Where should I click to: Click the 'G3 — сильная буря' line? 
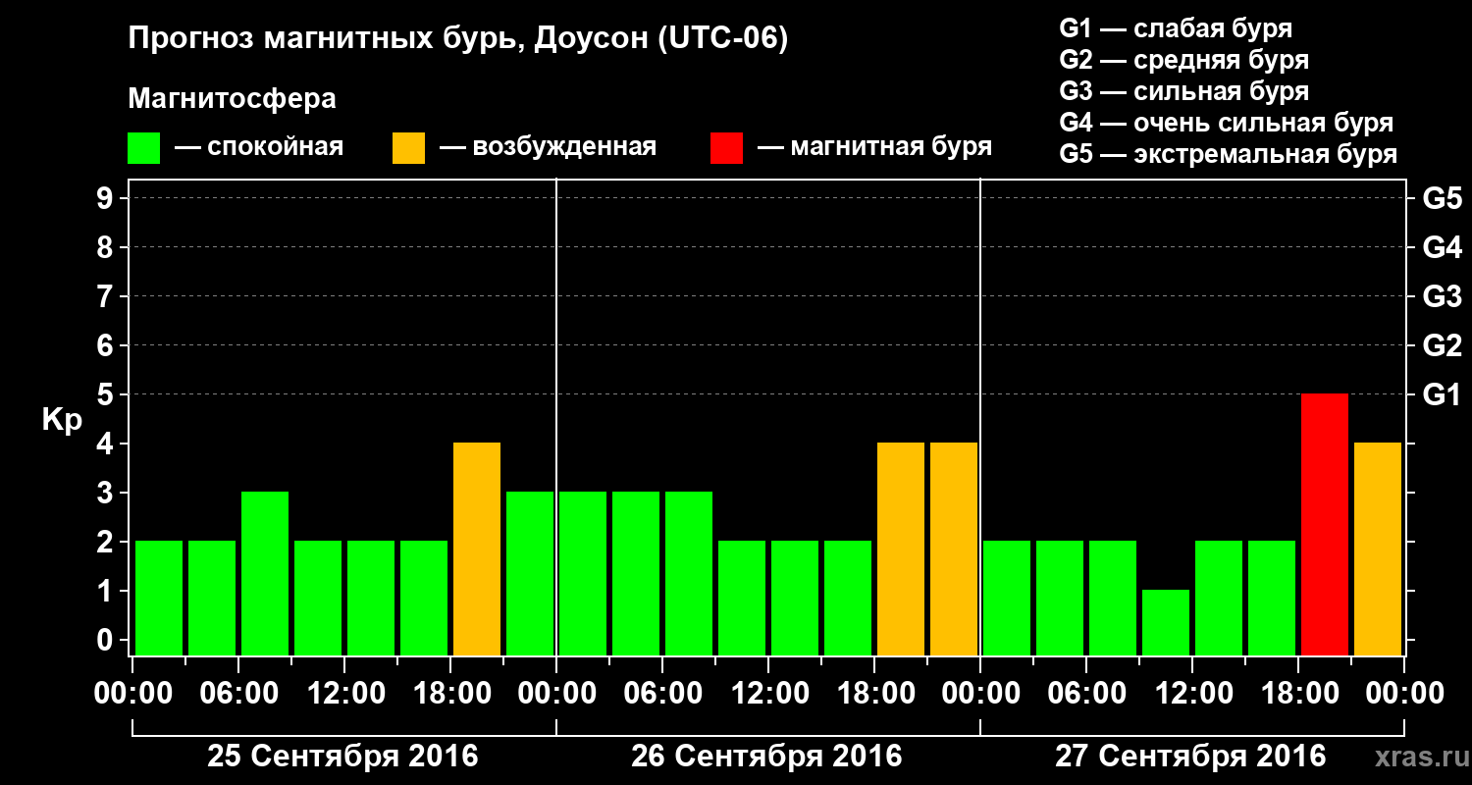point(1184,91)
